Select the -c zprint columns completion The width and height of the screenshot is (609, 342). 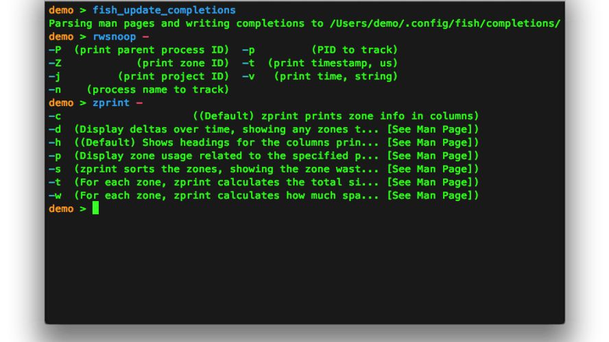coord(264,116)
